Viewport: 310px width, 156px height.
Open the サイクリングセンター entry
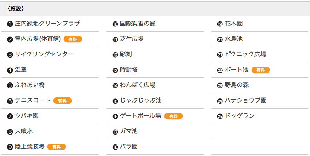(x=44, y=54)
